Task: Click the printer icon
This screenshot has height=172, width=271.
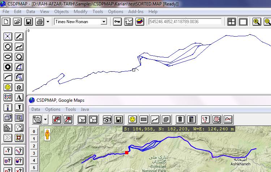Action: [40, 22]
